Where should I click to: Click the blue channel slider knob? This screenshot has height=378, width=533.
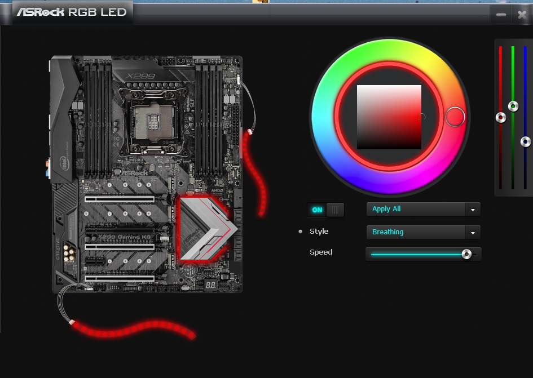pyautogui.click(x=526, y=141)
